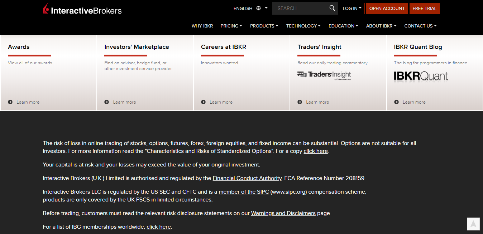Click Learn more under Careers at IBKR

[x=221, y=102]
